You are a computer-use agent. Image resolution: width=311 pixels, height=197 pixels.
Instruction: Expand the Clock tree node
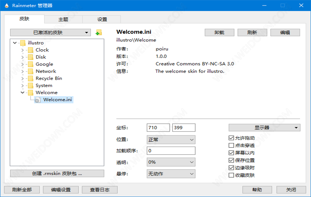[22, 50]
